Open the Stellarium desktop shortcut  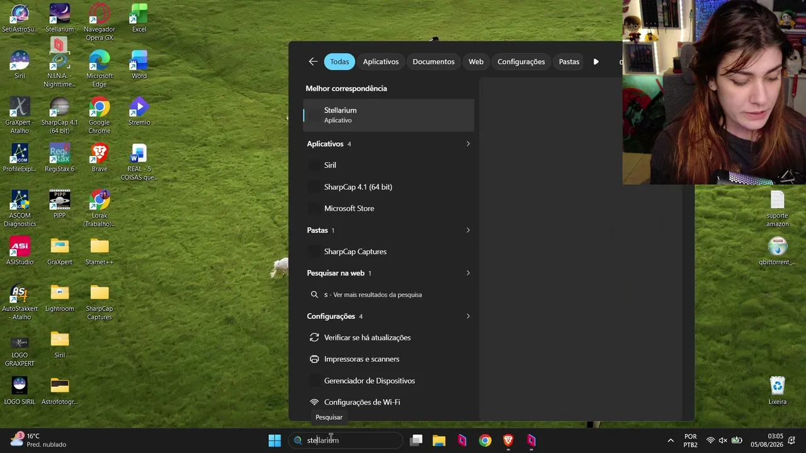coord(60,18)
